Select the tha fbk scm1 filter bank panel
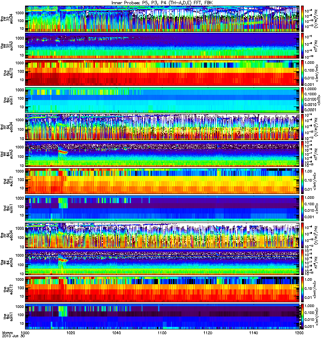This screenshot has height=345, width=324. pos(162,100)
